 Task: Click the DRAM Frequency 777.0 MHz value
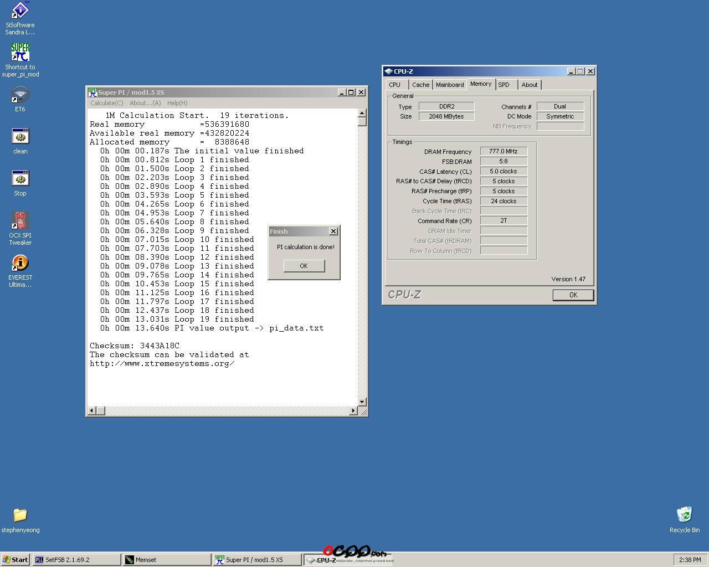coord(504,151)
